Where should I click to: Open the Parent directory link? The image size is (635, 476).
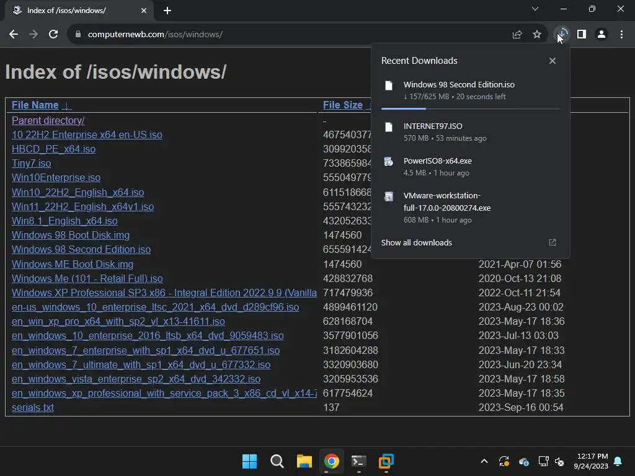(x=48, y=120)
